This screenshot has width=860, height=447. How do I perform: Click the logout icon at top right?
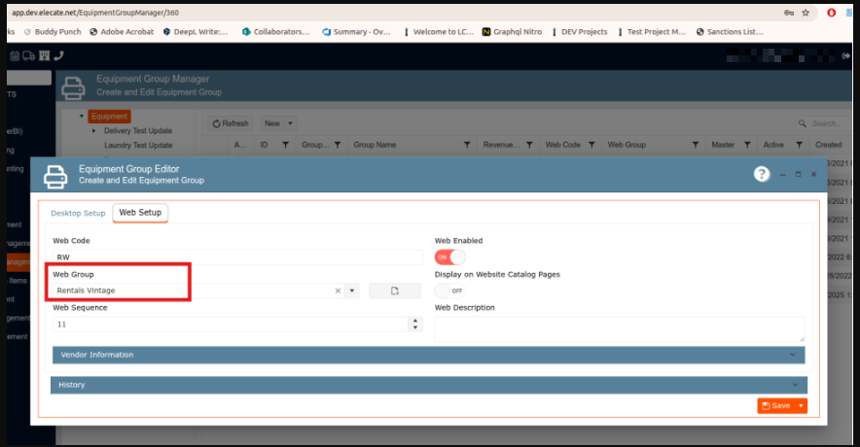(x=846, y=56)
